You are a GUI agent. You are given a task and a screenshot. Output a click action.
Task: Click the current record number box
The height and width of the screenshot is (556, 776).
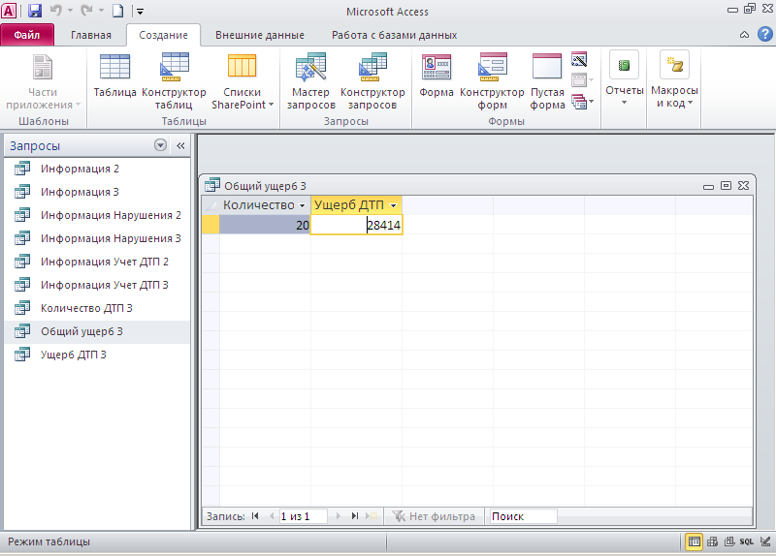click(303, 516)
